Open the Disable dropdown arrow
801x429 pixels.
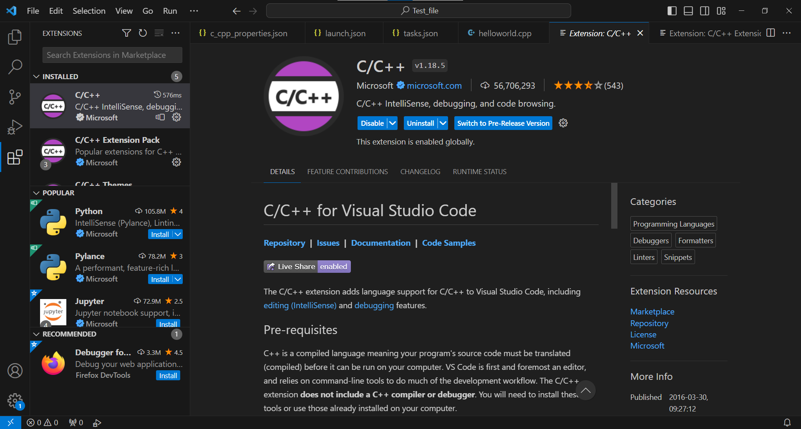pos(393,123)
